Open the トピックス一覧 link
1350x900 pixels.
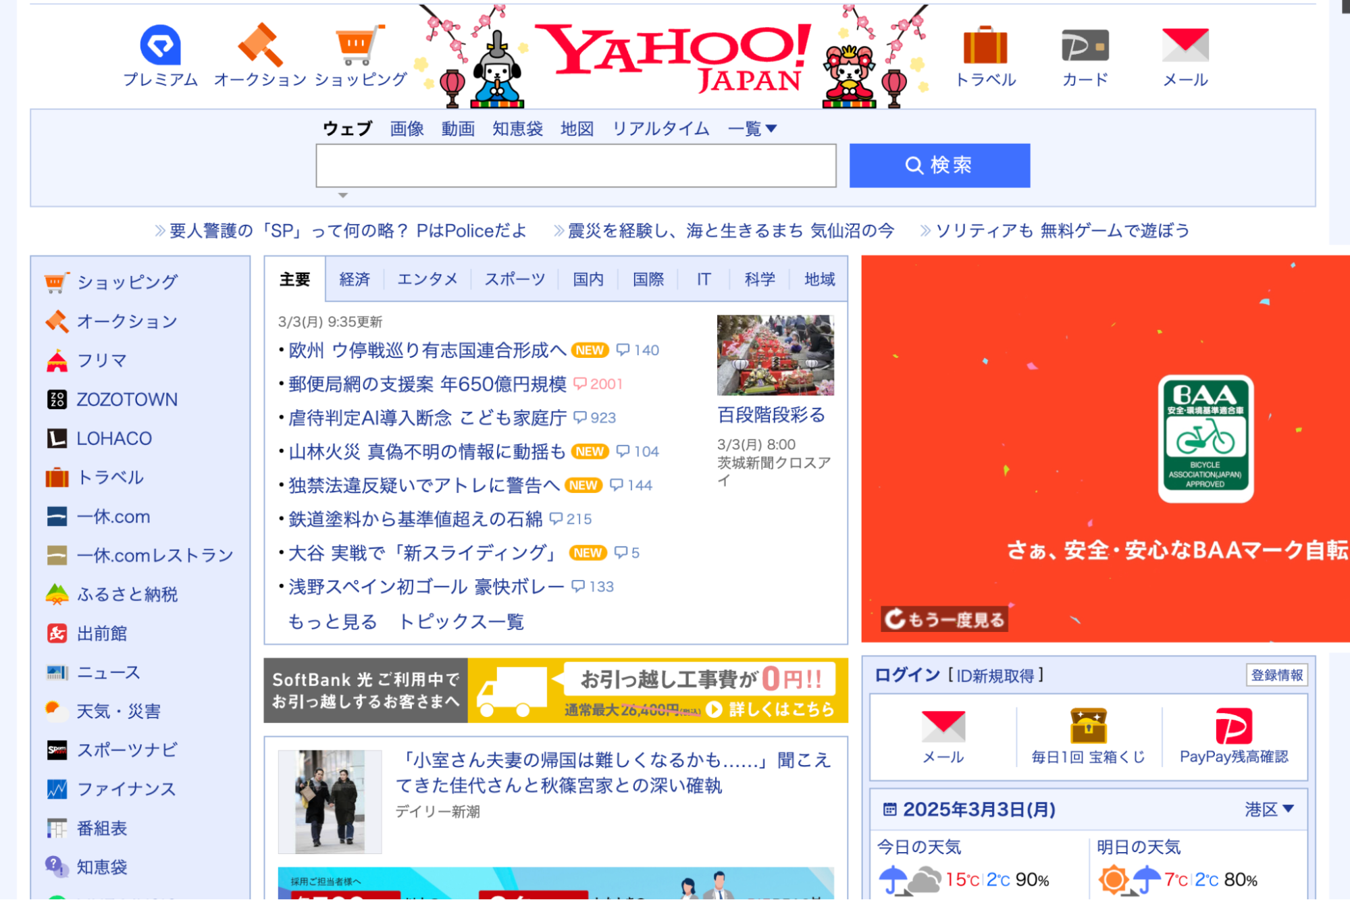[461, 622]
